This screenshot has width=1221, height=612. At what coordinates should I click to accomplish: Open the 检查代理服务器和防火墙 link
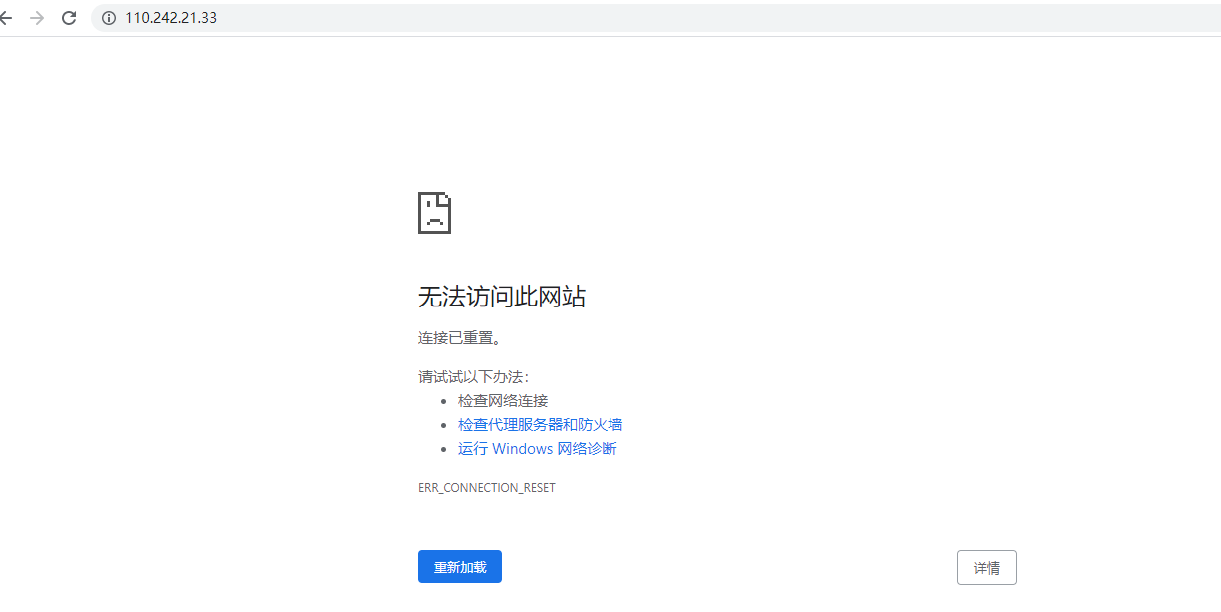click(x=540, y=424)
